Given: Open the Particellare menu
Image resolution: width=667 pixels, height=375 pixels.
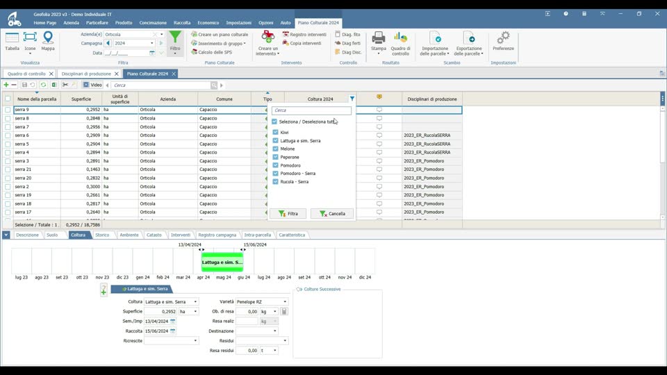Looking at the screenshot, I should tap(97, 22).
